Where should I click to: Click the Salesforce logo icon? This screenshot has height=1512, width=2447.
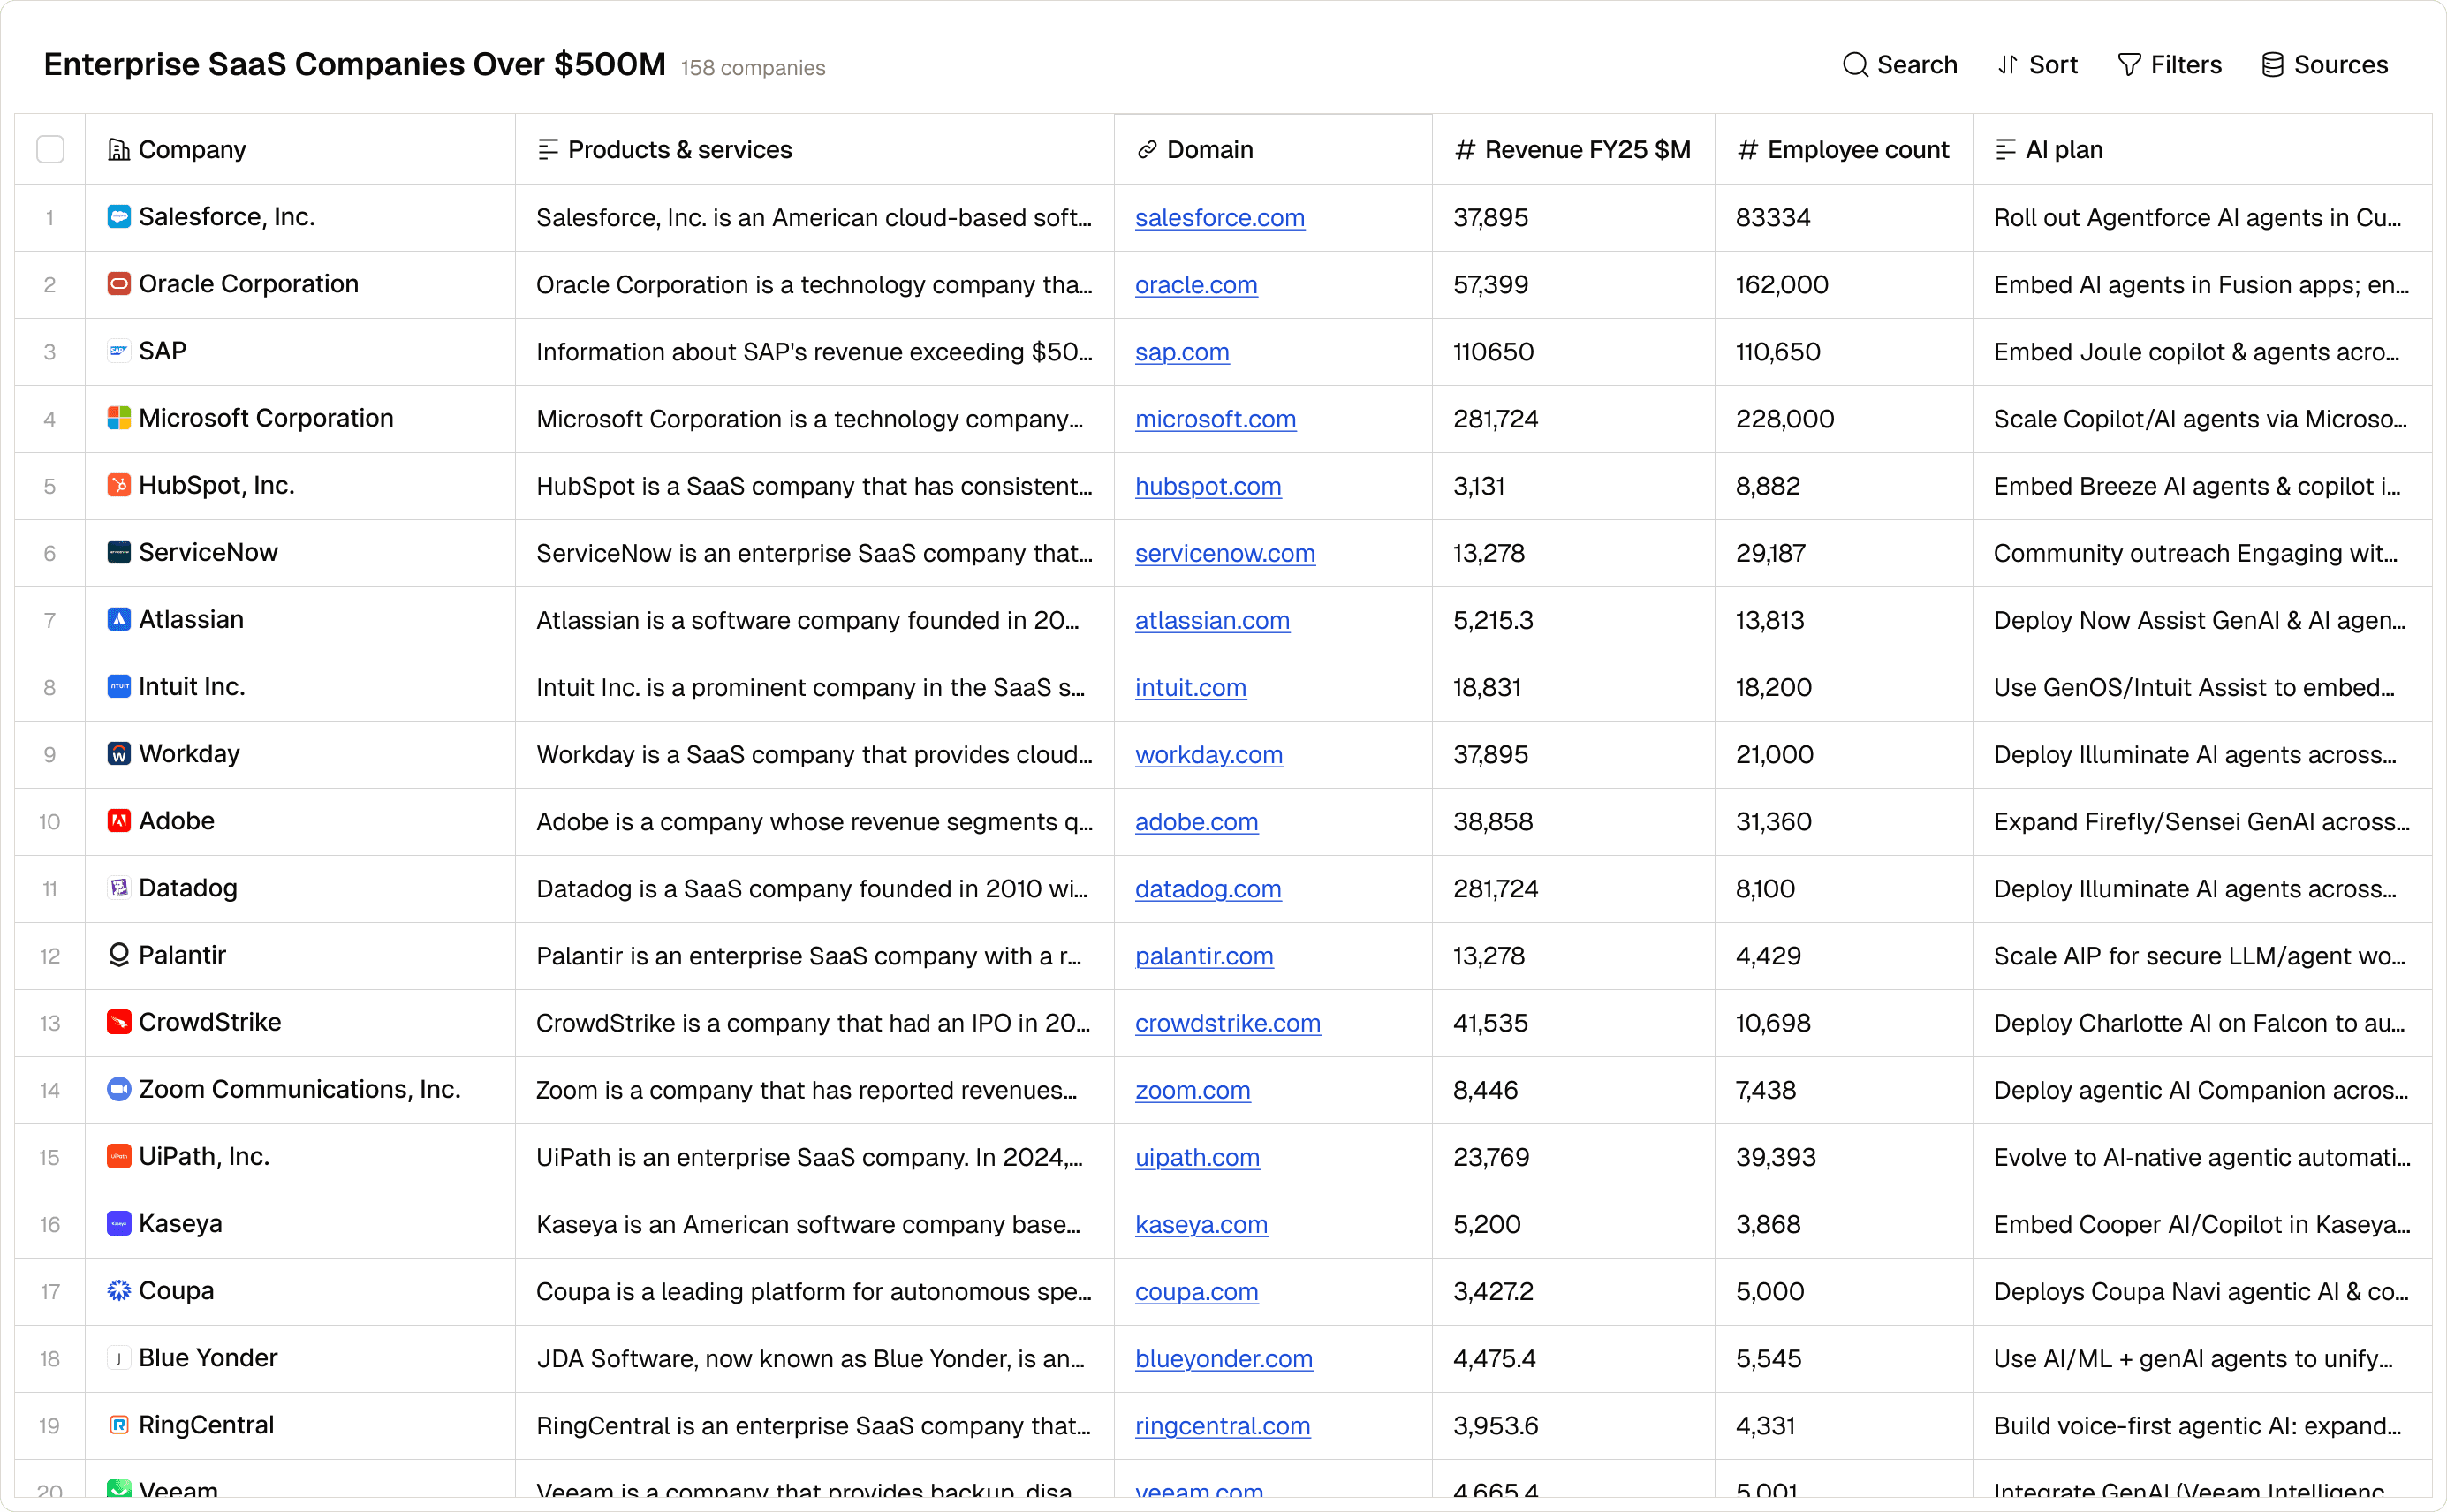point(119,216)
